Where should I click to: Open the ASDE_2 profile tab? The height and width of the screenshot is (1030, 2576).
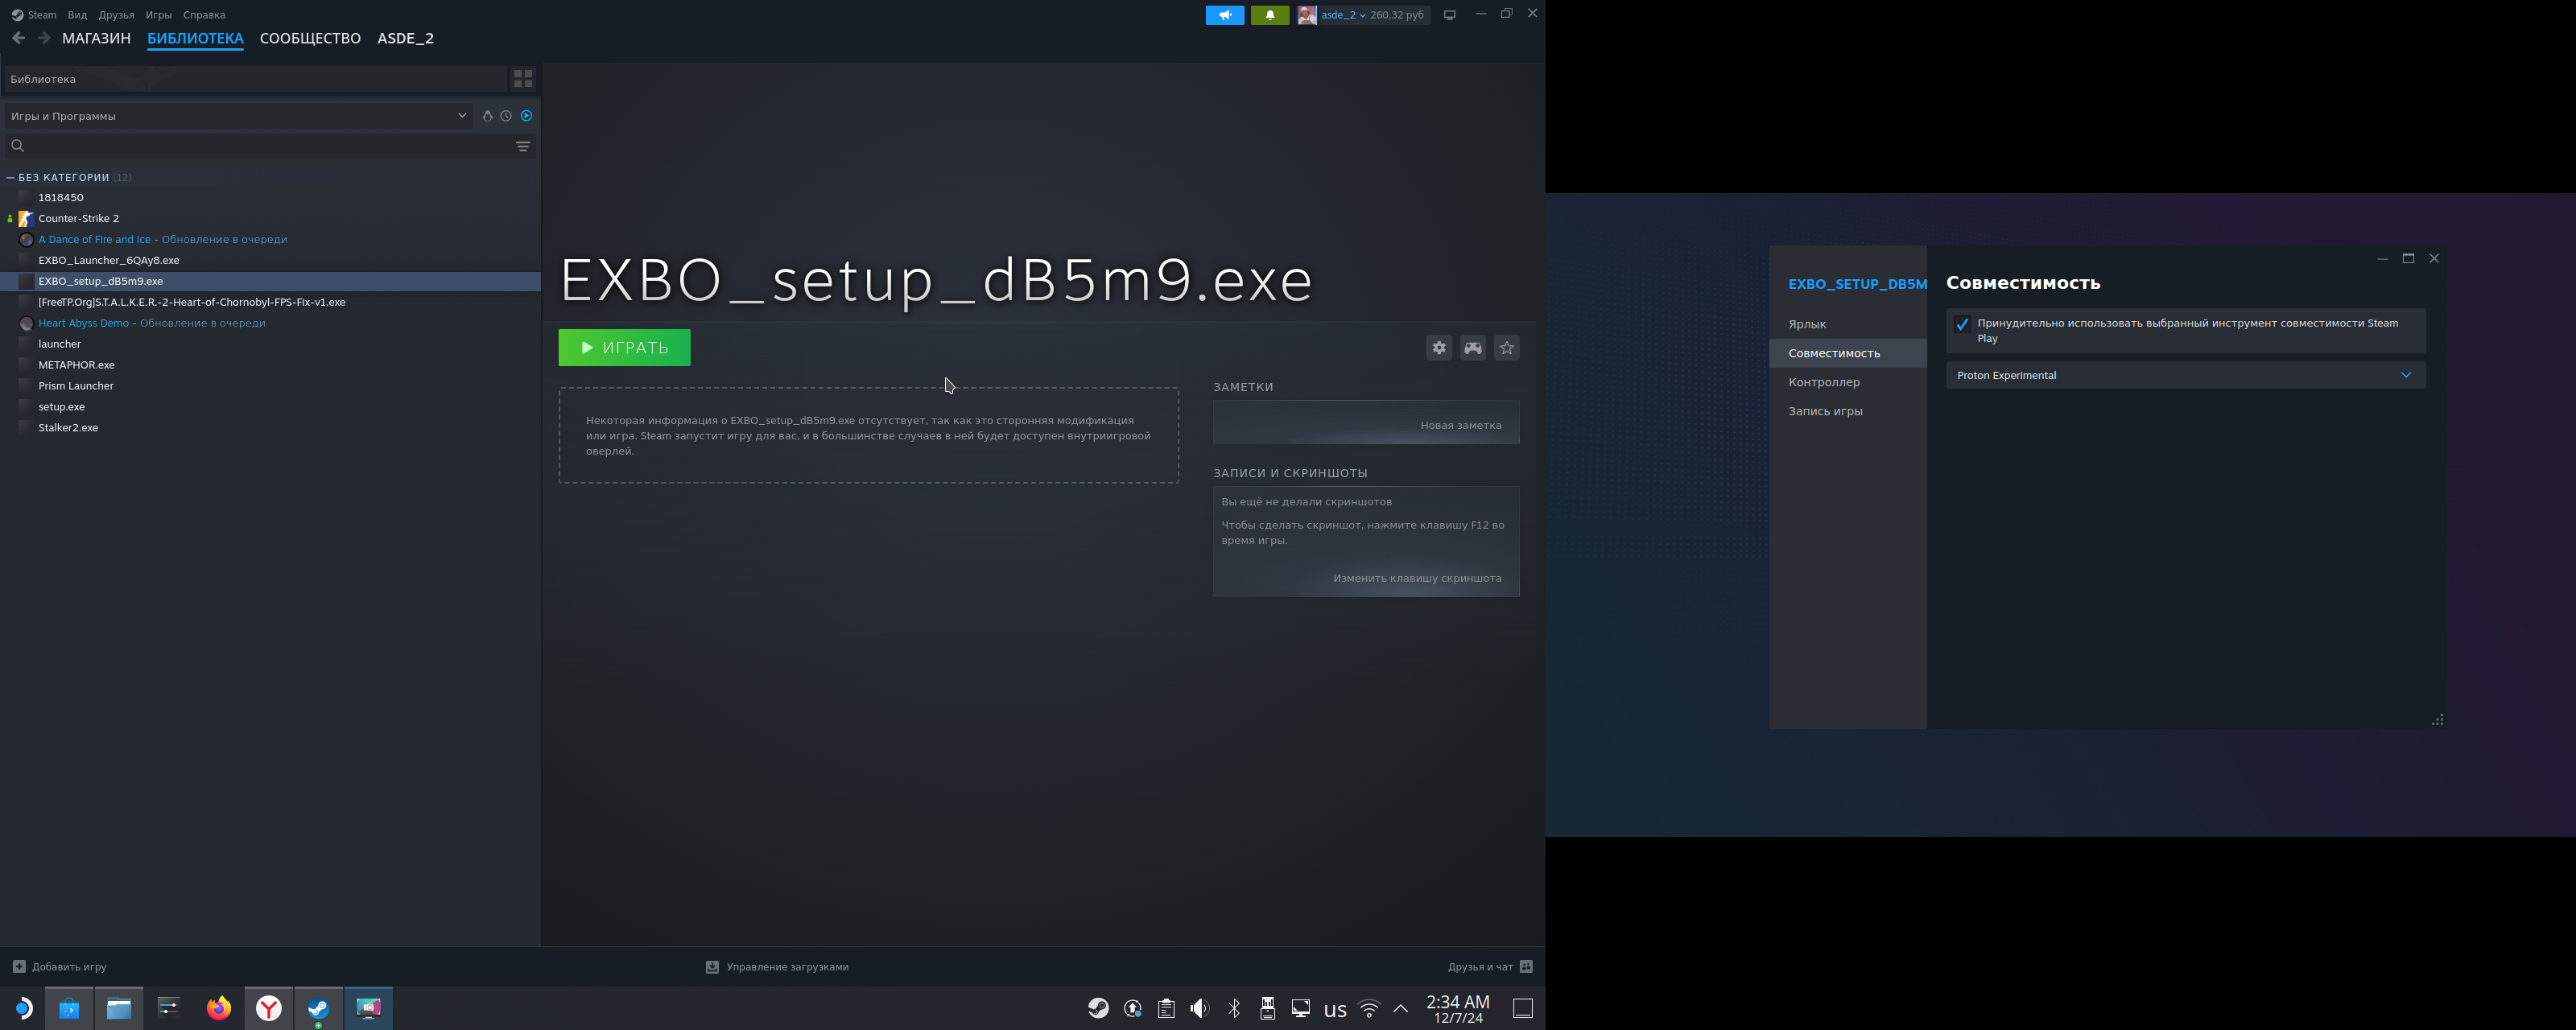click(x=405, y=38)
